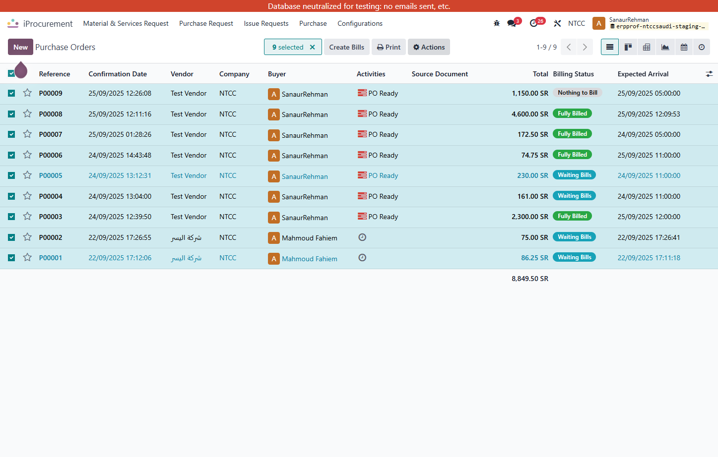
Task: Open the SanaurRehman user account menu
Action: coord(651,23)
